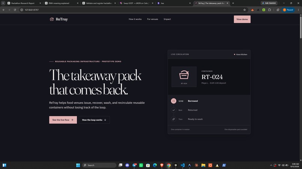This screenshot has width=302, height=169.
Task: Open File Explorer from taskbar
Action: point(203,165)
